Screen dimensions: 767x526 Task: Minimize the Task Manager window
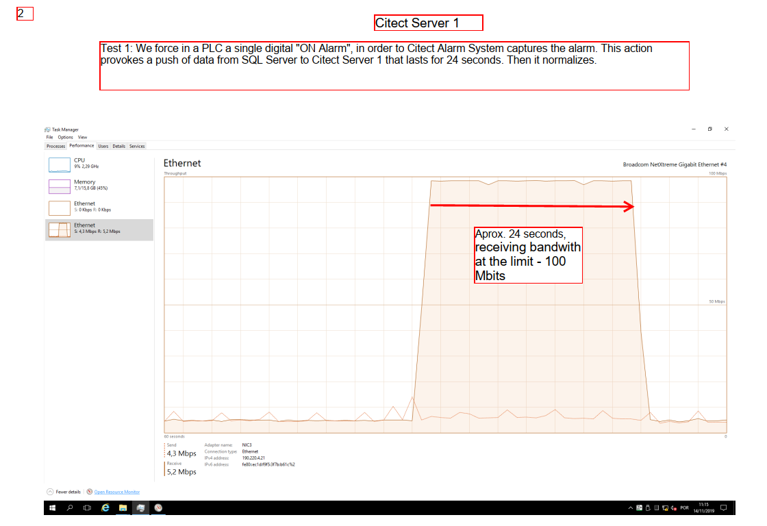[x=694, y=129]
